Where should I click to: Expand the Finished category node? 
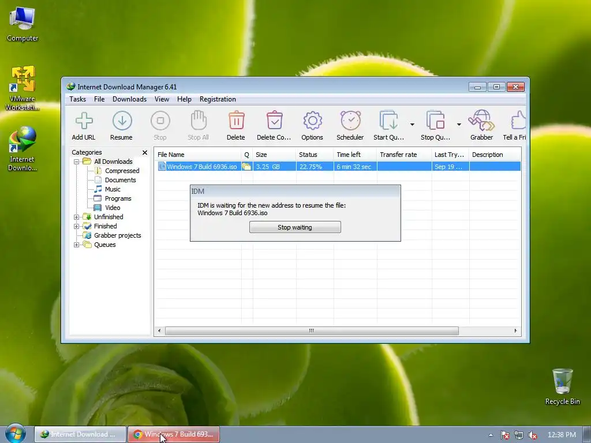tap(77, 226)
